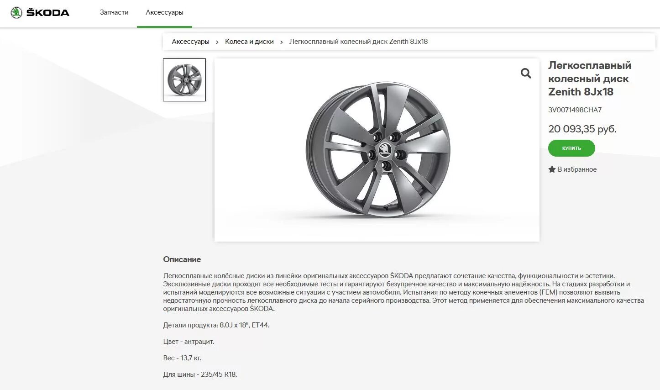Click the star favorites icon

click(552, 169)
